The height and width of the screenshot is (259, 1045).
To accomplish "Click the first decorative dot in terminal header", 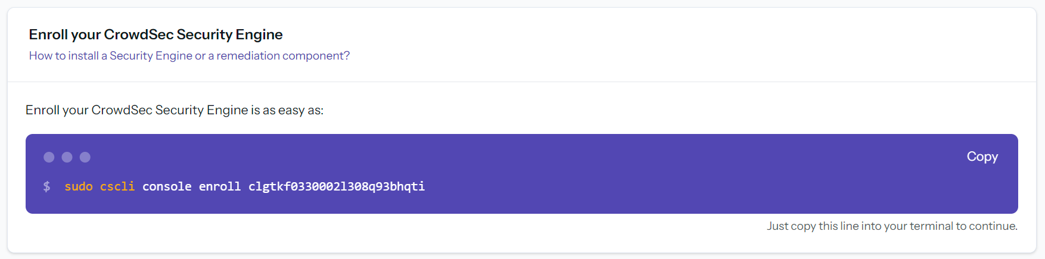I will tap(49, 157).
